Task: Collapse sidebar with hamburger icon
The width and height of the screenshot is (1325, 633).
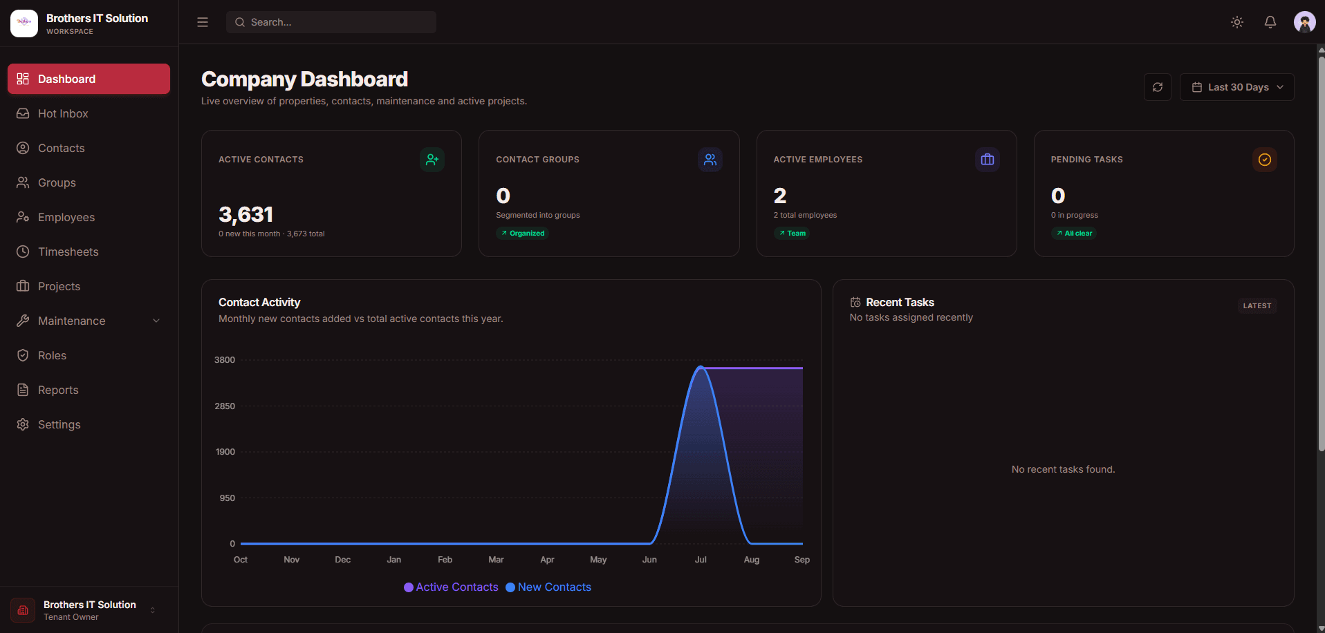Action: click(x=203, y=22)
